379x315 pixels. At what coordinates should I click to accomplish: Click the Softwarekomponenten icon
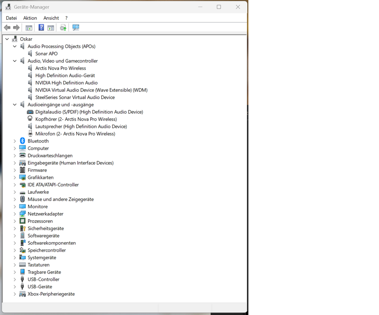(23, 243)
